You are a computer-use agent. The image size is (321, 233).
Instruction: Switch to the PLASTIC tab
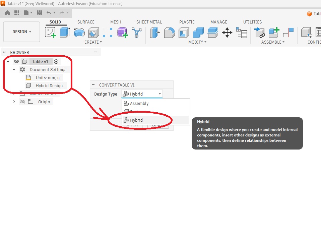tap(187, 22)
